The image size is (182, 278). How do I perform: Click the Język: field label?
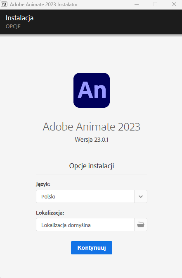(43, 184)
